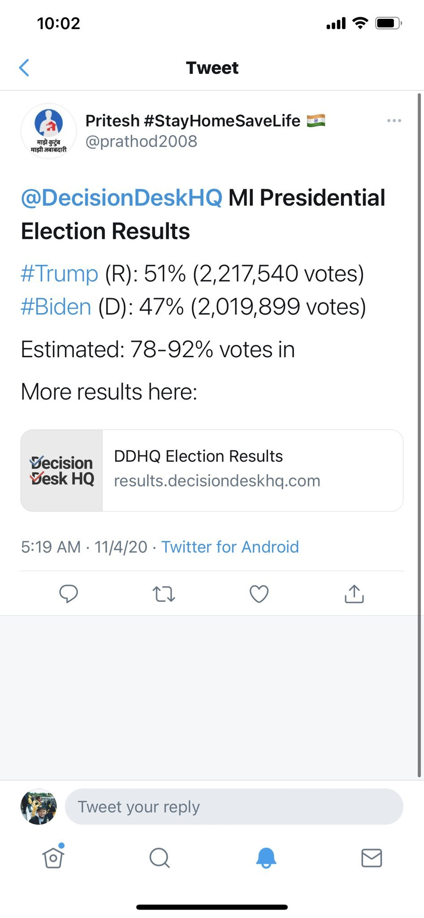Open the DDHQ Election Results link card
424x918 pixels.
pyautogui.click(x=212, y=471)
